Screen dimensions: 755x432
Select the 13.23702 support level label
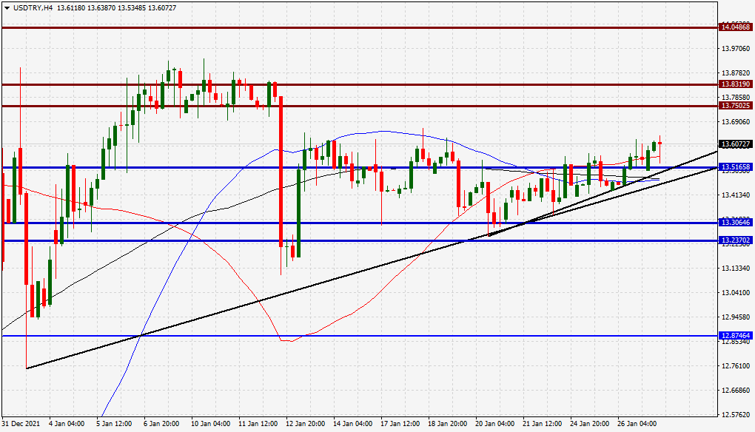pyautogui.click(x=735, y=240)
